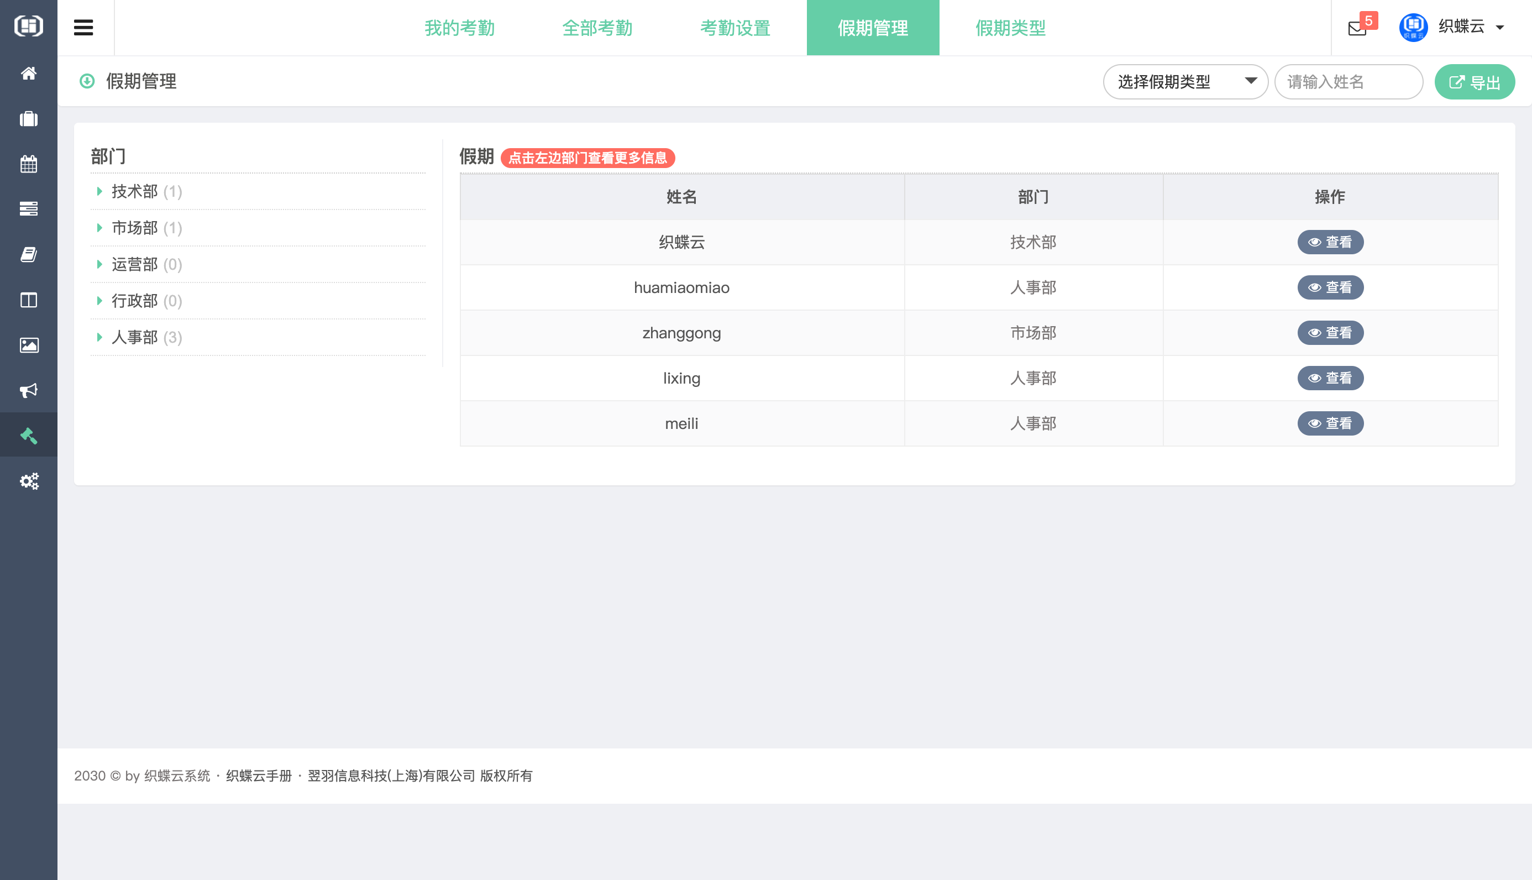Click 查看 for huamiaomiao row
The height and width of the screenshot is (880, 1532).
(x=1330, y=287)
